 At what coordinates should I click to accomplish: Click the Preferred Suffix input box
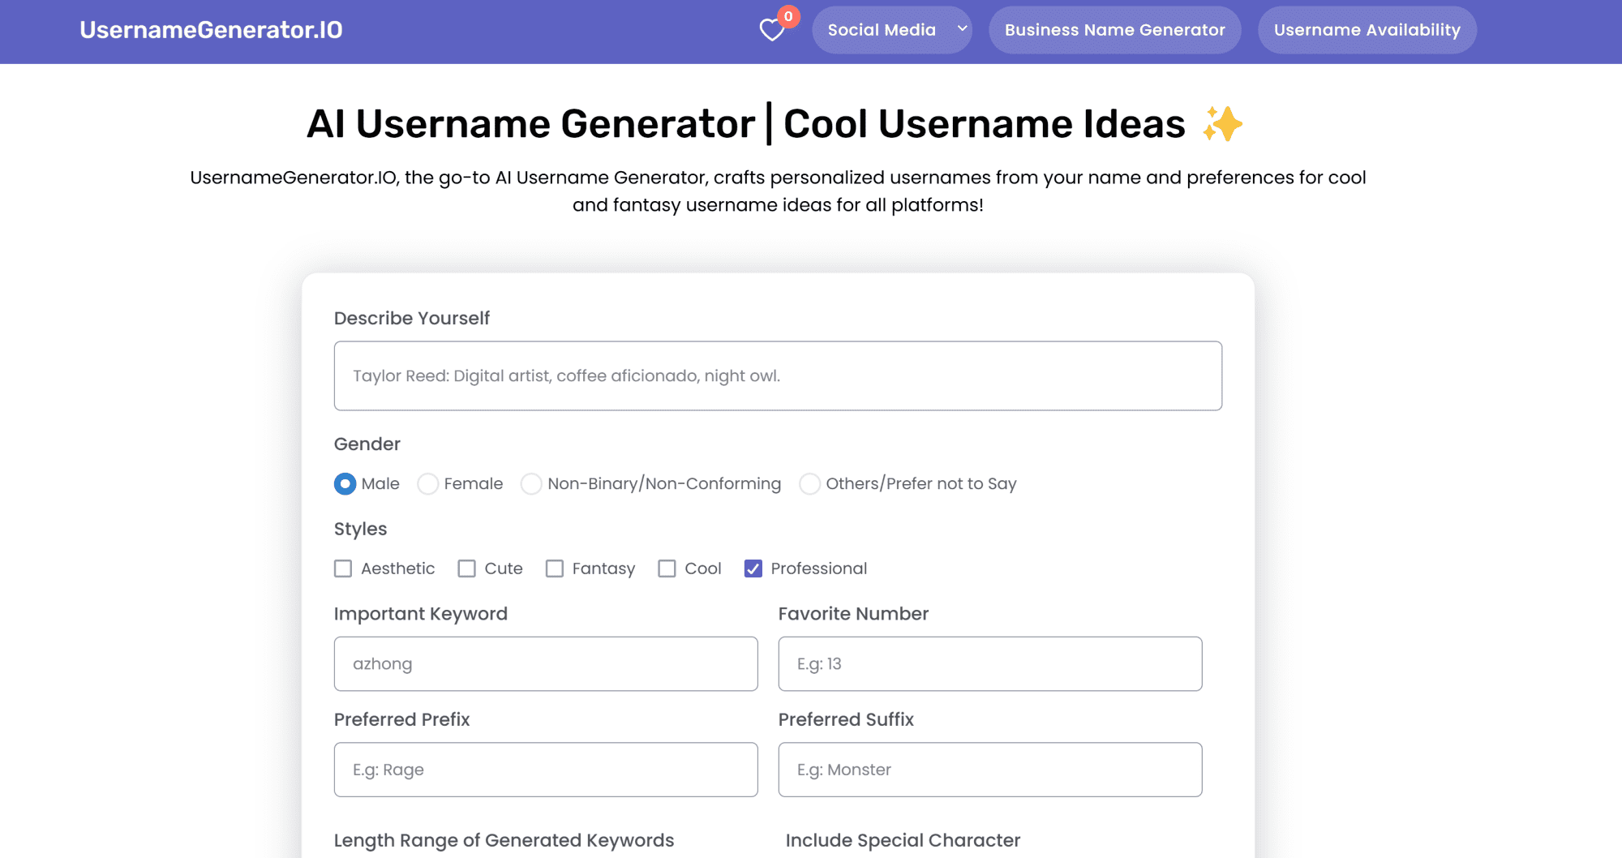coord(989,770)
